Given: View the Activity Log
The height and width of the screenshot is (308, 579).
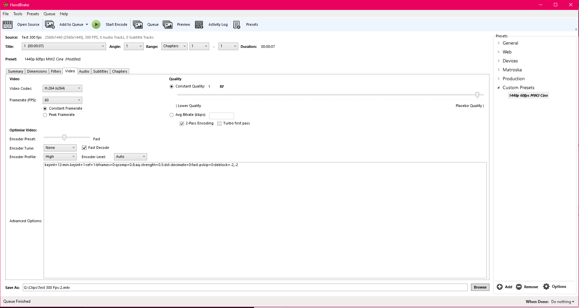Looking at the screenshot, I should tap(212, 24).
